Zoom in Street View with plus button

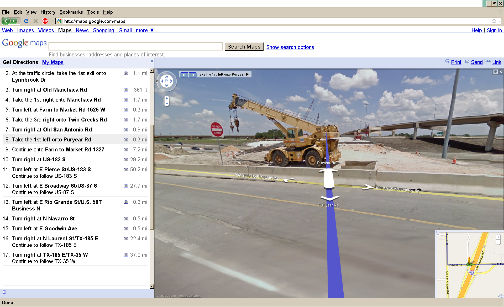(x=167, y=99)
